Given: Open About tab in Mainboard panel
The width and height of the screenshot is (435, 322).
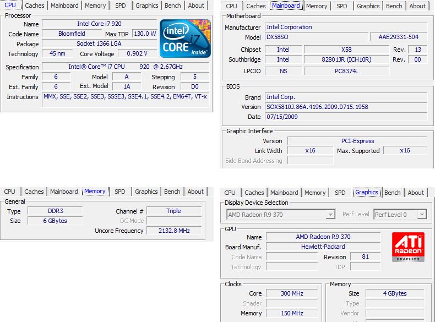Looking at the screenshot, I should click(x=417, y=6).
